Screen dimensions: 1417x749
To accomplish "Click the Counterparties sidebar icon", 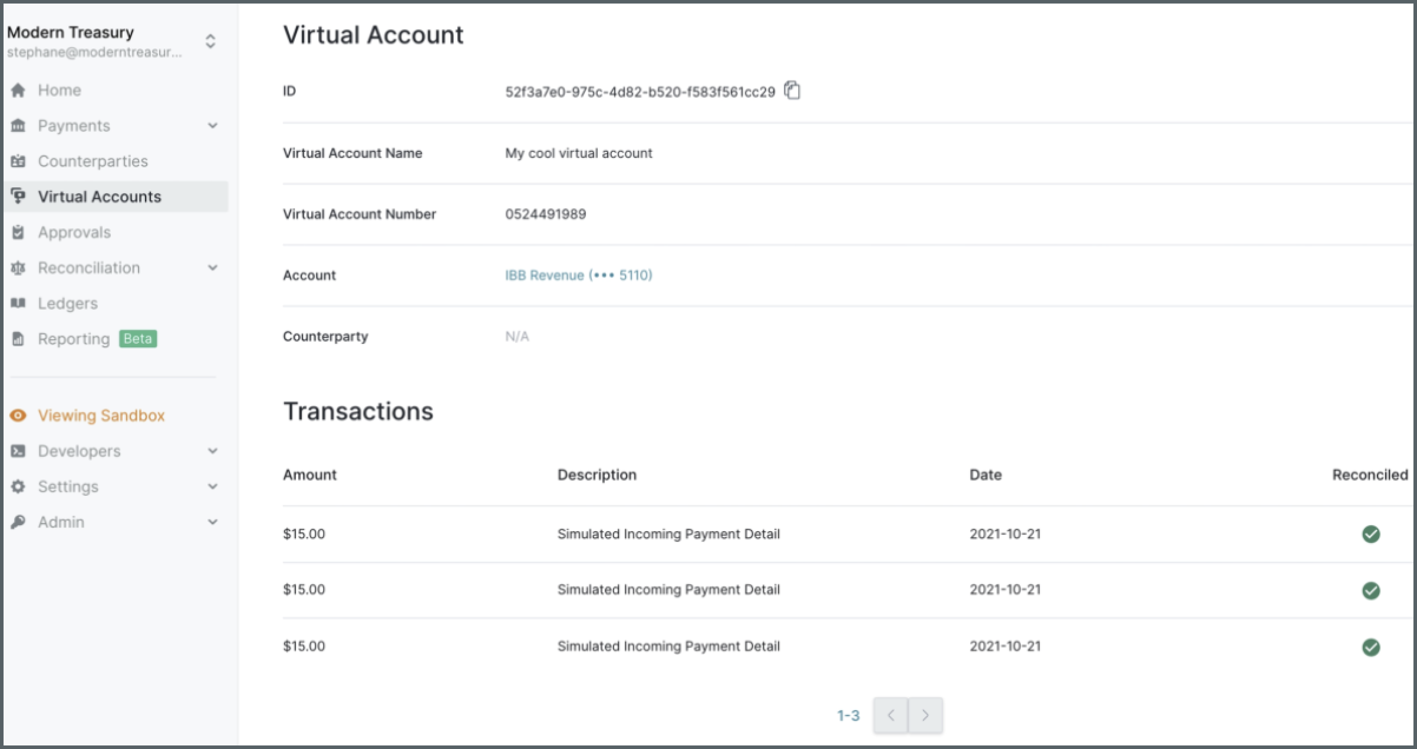I will 18,161.
